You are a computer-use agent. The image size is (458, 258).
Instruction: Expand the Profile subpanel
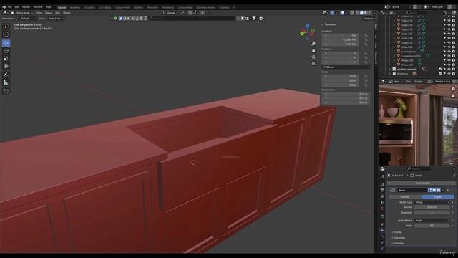coord(397,232)
